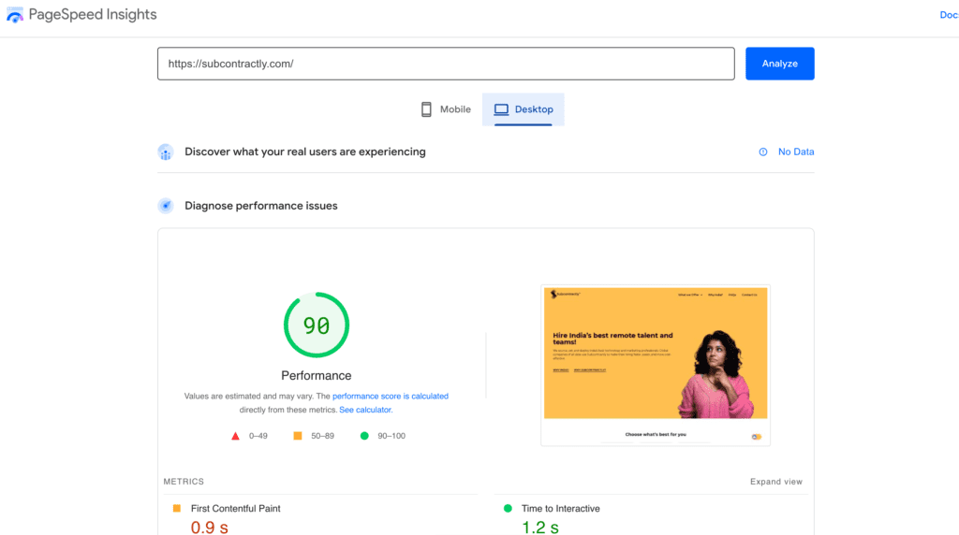
Task: Click the No Data info icon
Action: (x=763, y=152)
